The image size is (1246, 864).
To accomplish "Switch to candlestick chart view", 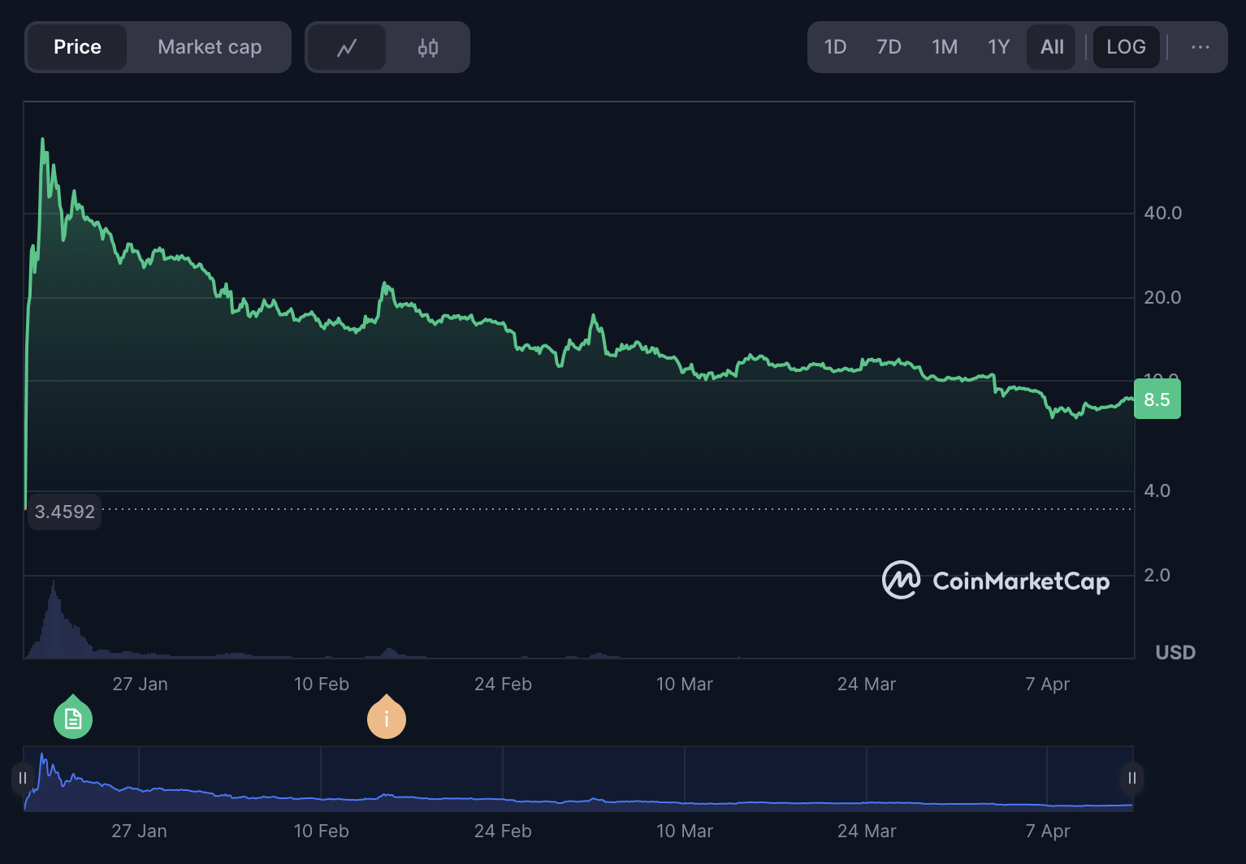I will click(428, 48).
